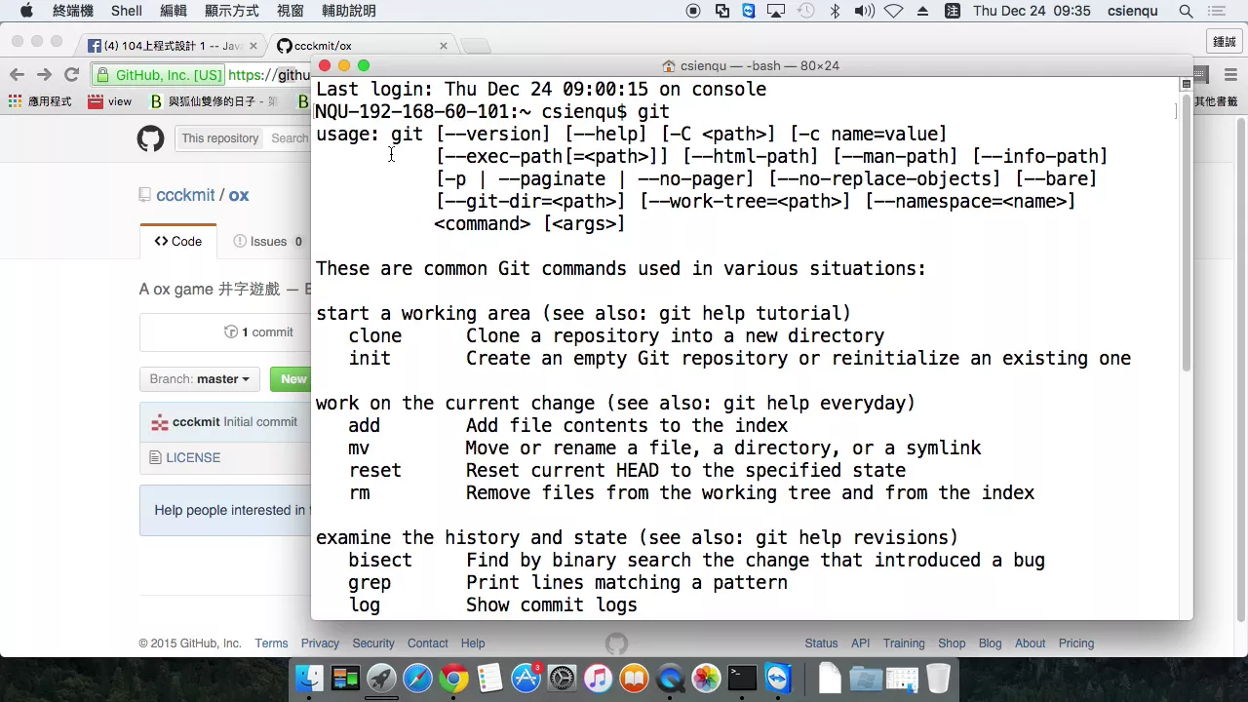
Task: Open the Blog footer link
Action: coord(990,643)
